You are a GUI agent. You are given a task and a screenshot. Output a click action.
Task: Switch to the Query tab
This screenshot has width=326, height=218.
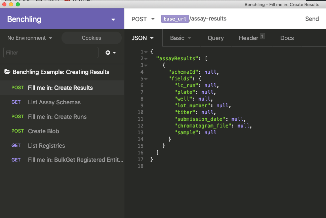pyautogui.click(x=216, y=38)
